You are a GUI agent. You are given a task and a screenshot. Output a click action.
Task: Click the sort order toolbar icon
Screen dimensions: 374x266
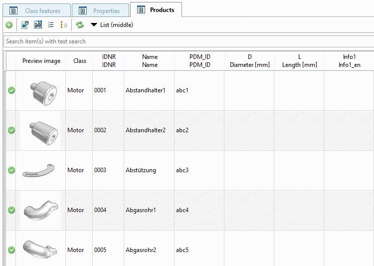(64, 24)
